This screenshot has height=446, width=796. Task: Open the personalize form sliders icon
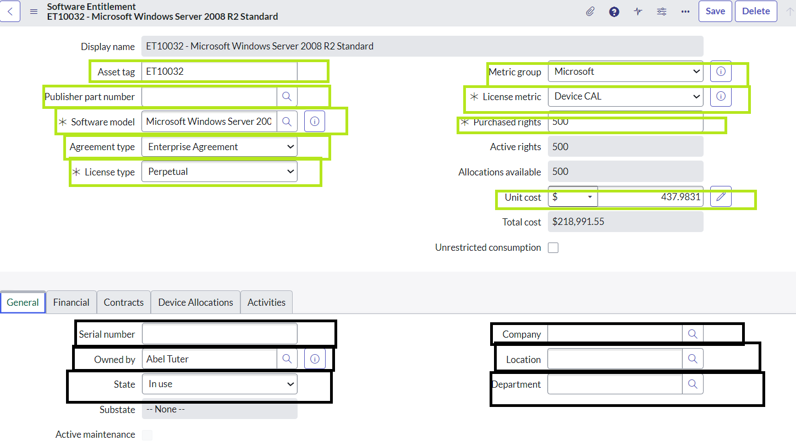(x=661, y=11)
